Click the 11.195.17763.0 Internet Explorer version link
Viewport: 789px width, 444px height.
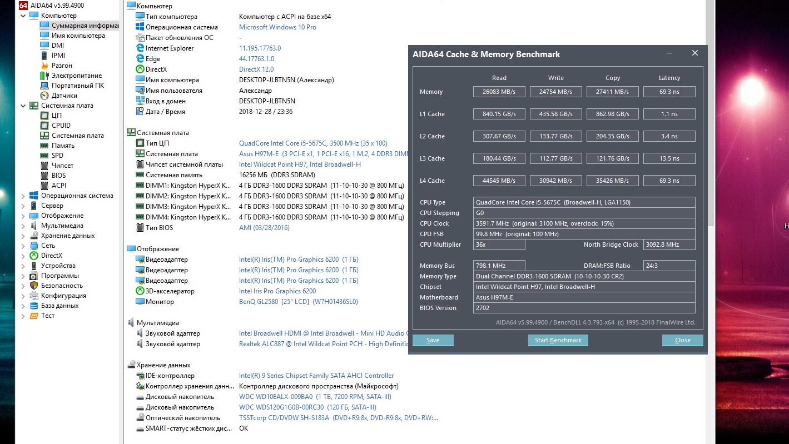[x=260, y=48]
